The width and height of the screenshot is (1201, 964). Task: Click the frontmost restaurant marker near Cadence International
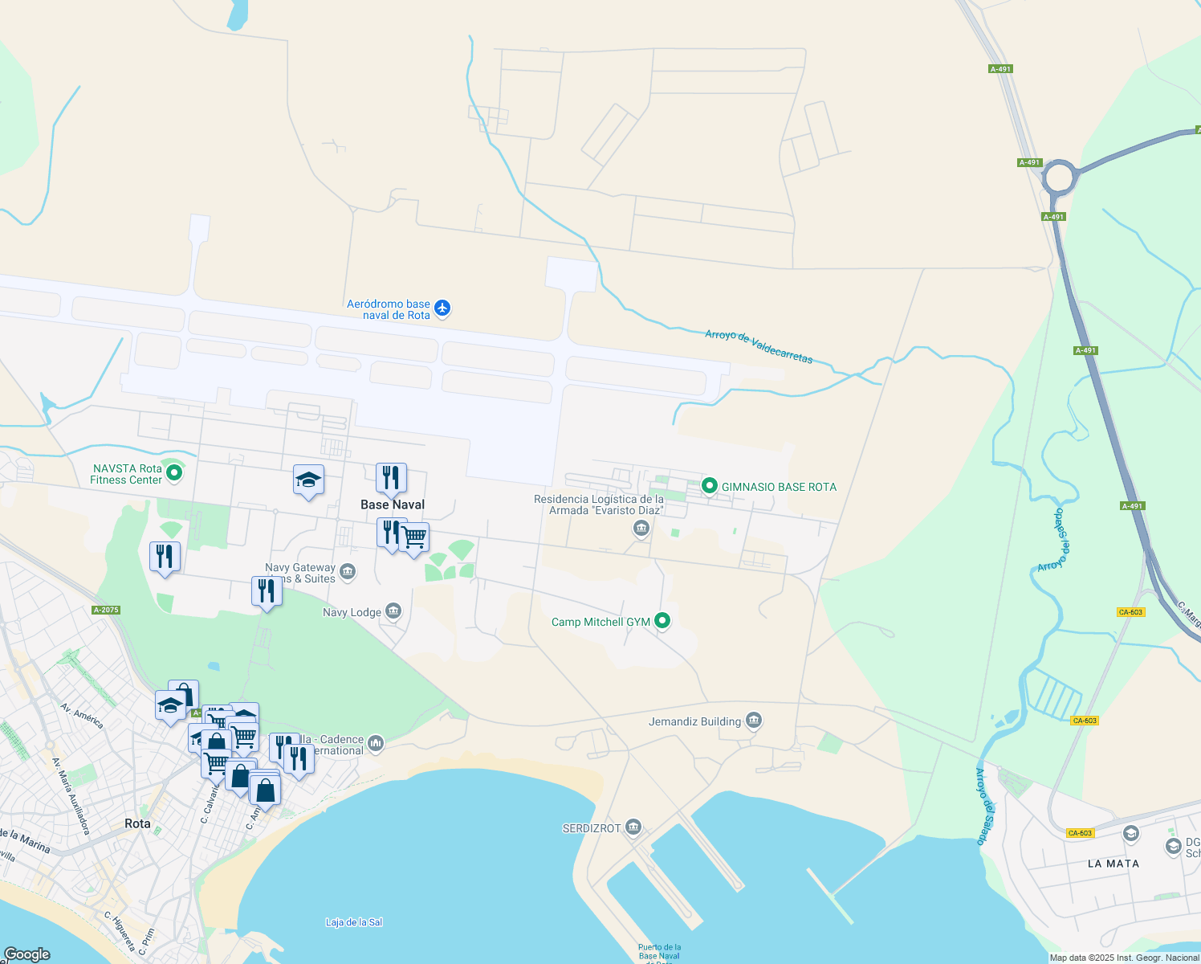pos(299,760)
